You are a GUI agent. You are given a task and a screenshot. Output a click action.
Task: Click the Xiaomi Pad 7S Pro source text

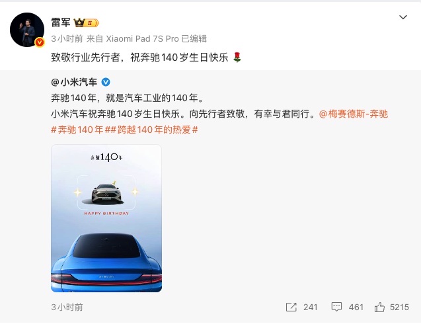pos(142,39)
